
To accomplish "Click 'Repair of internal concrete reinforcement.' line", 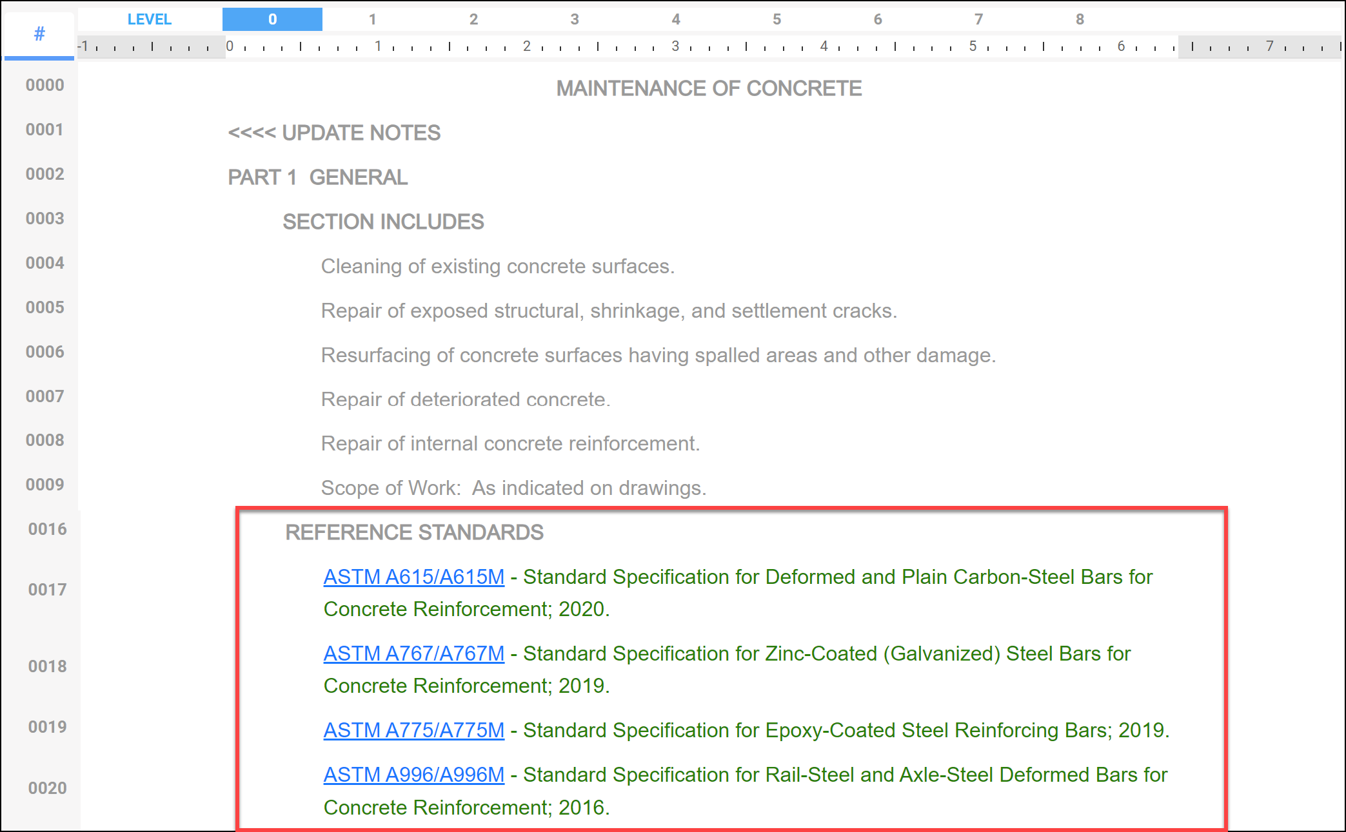I will 510,443.
